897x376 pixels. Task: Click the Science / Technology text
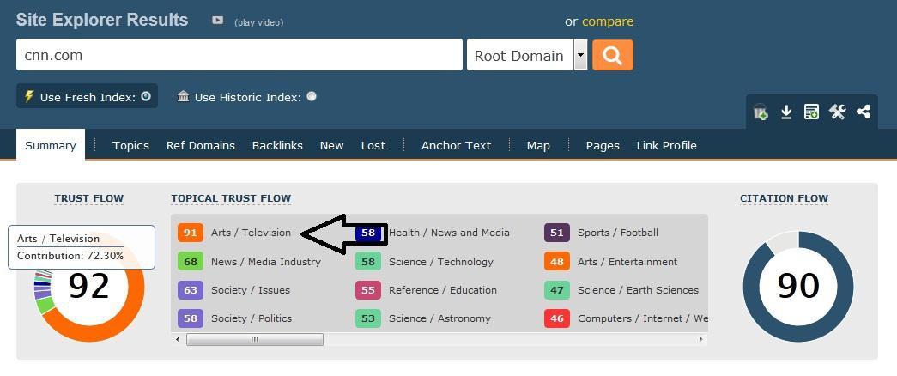[440, 262]
